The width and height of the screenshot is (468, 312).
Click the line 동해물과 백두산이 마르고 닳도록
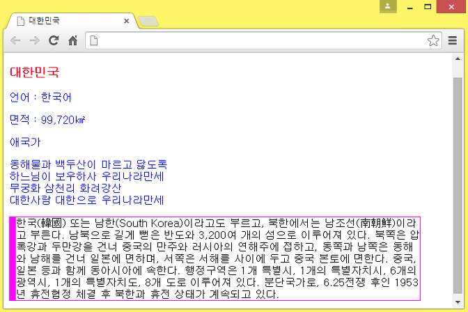pyautogui.click(x=88, y=164)
